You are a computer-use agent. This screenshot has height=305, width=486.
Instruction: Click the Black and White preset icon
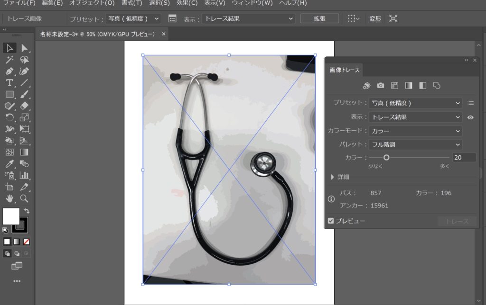pos(423,86)
